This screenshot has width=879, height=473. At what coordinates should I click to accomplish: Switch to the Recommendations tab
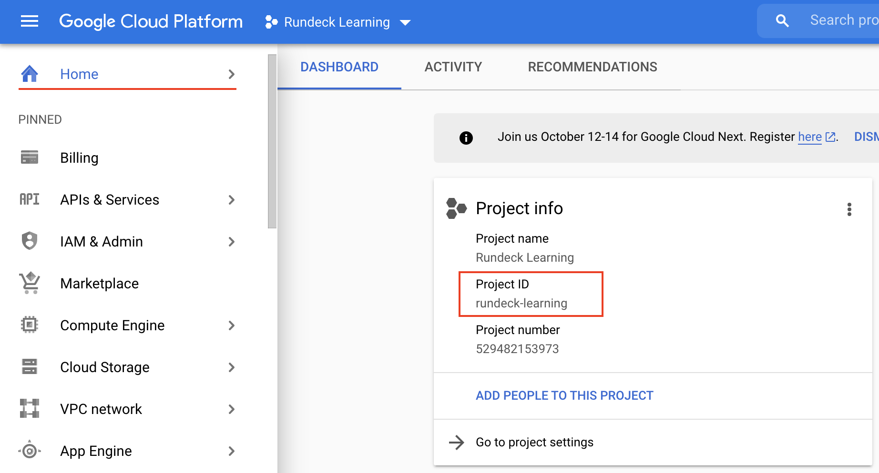tap(593, 67)
